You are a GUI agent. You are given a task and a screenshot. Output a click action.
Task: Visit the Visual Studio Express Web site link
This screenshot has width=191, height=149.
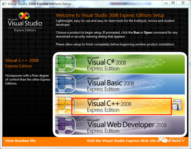[x=135, y=141]
